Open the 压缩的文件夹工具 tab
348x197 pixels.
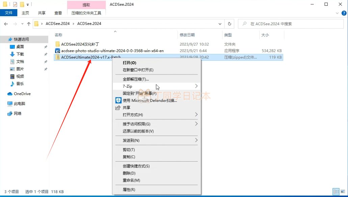86,13
